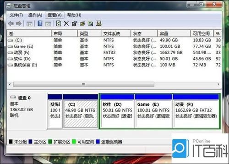The image size is (229, 164).
Task: Click the 77.74 GB free space cell
Action: [202, 46]
